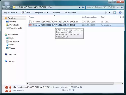Click the file name in details pane
Viewport: 126px width, 95px height.
click(33, 87)
